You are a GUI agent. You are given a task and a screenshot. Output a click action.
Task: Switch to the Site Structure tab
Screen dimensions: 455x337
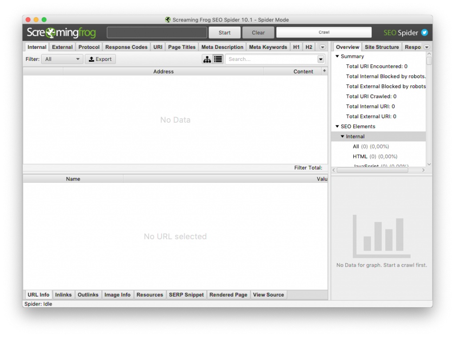pyautogui.click(x=381, y=47)
